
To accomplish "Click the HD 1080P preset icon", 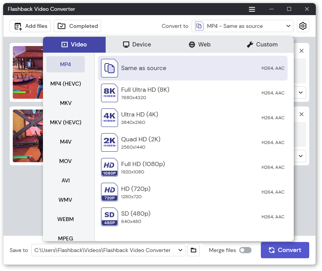I will click(110, 167).
